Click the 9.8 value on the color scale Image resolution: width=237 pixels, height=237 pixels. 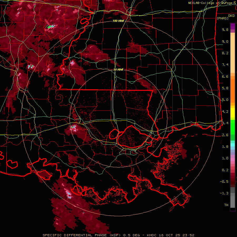225,29
